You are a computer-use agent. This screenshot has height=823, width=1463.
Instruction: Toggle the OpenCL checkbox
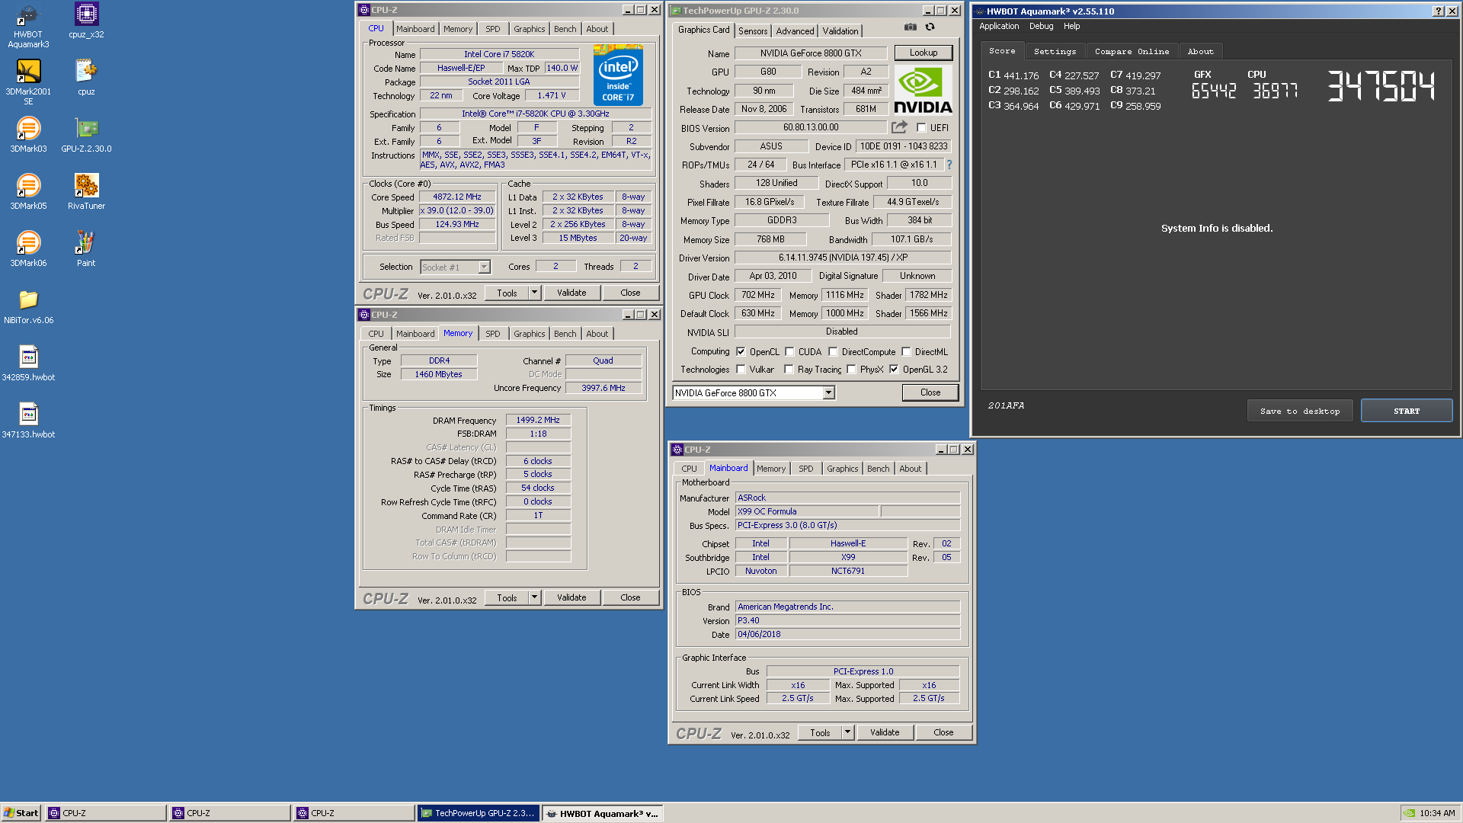pos(741,352)
